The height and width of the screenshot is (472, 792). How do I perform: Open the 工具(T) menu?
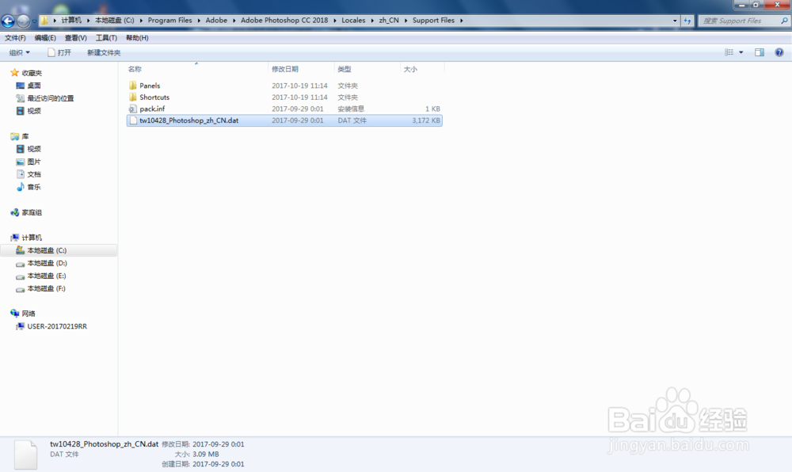point(106,38)
